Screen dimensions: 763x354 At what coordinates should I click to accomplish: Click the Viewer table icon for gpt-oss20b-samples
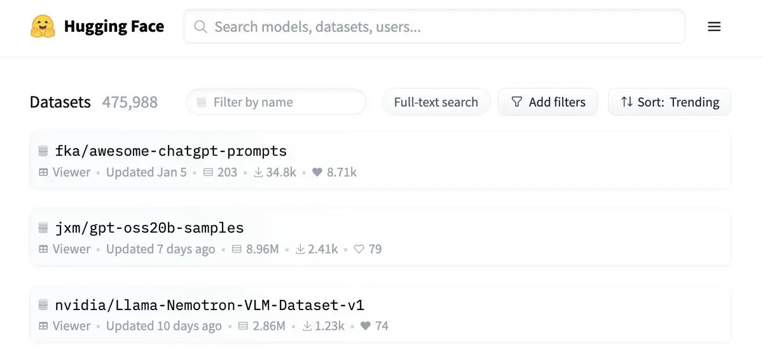(x=43, y=249)
